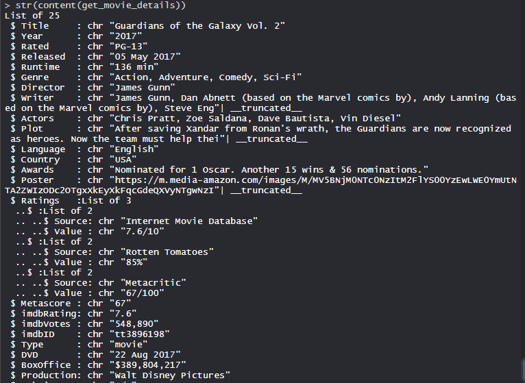525x383 pixels.
Task: Click the Runtime value "136 min"
Action: coord(133,67)
